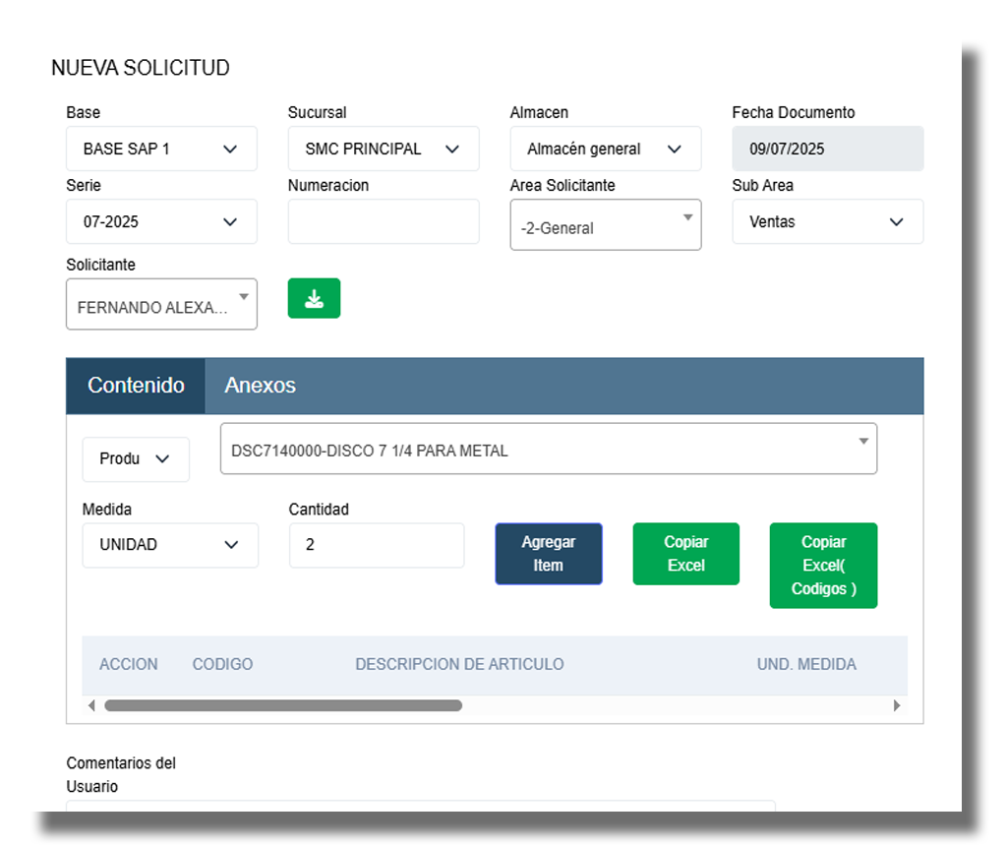
Task: Expand the Sucursal SMC PRINCIPAL dropdown
Action: tap(384, 149)
